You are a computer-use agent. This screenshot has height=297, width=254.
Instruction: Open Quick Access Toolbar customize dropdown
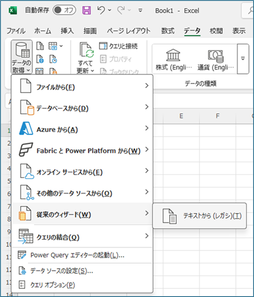[x=140, y=10]
